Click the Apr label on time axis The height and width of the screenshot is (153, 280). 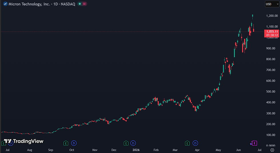pyautogui.click(x=197, y=150)
